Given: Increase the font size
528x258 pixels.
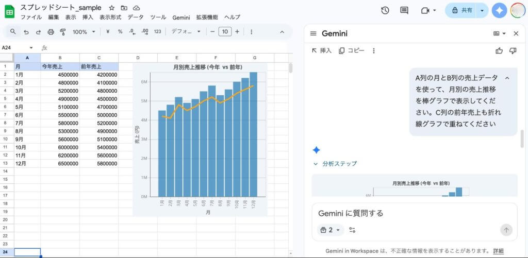Looking at the screenshot, I should [237, 31].
